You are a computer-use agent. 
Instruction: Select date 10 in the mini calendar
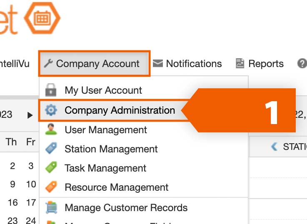[31, 184]
